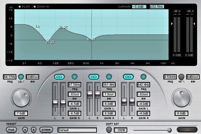Click the link icon for the 642.4Hz band
201x134 pixels.
[x=128, y=77]
